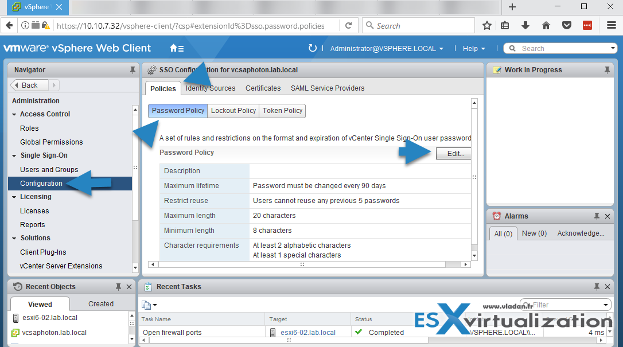This screenshot has height=347, width=623.
Task: Open the Recent Tasks copy/export icon menu
Action: click(149, 305)
